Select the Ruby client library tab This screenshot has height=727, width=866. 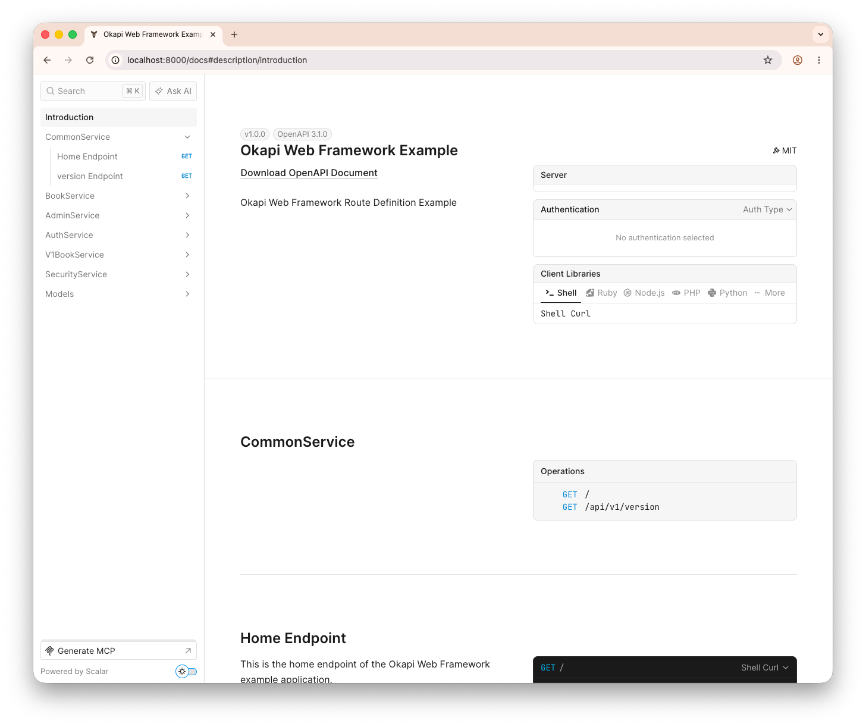(601, 293)
